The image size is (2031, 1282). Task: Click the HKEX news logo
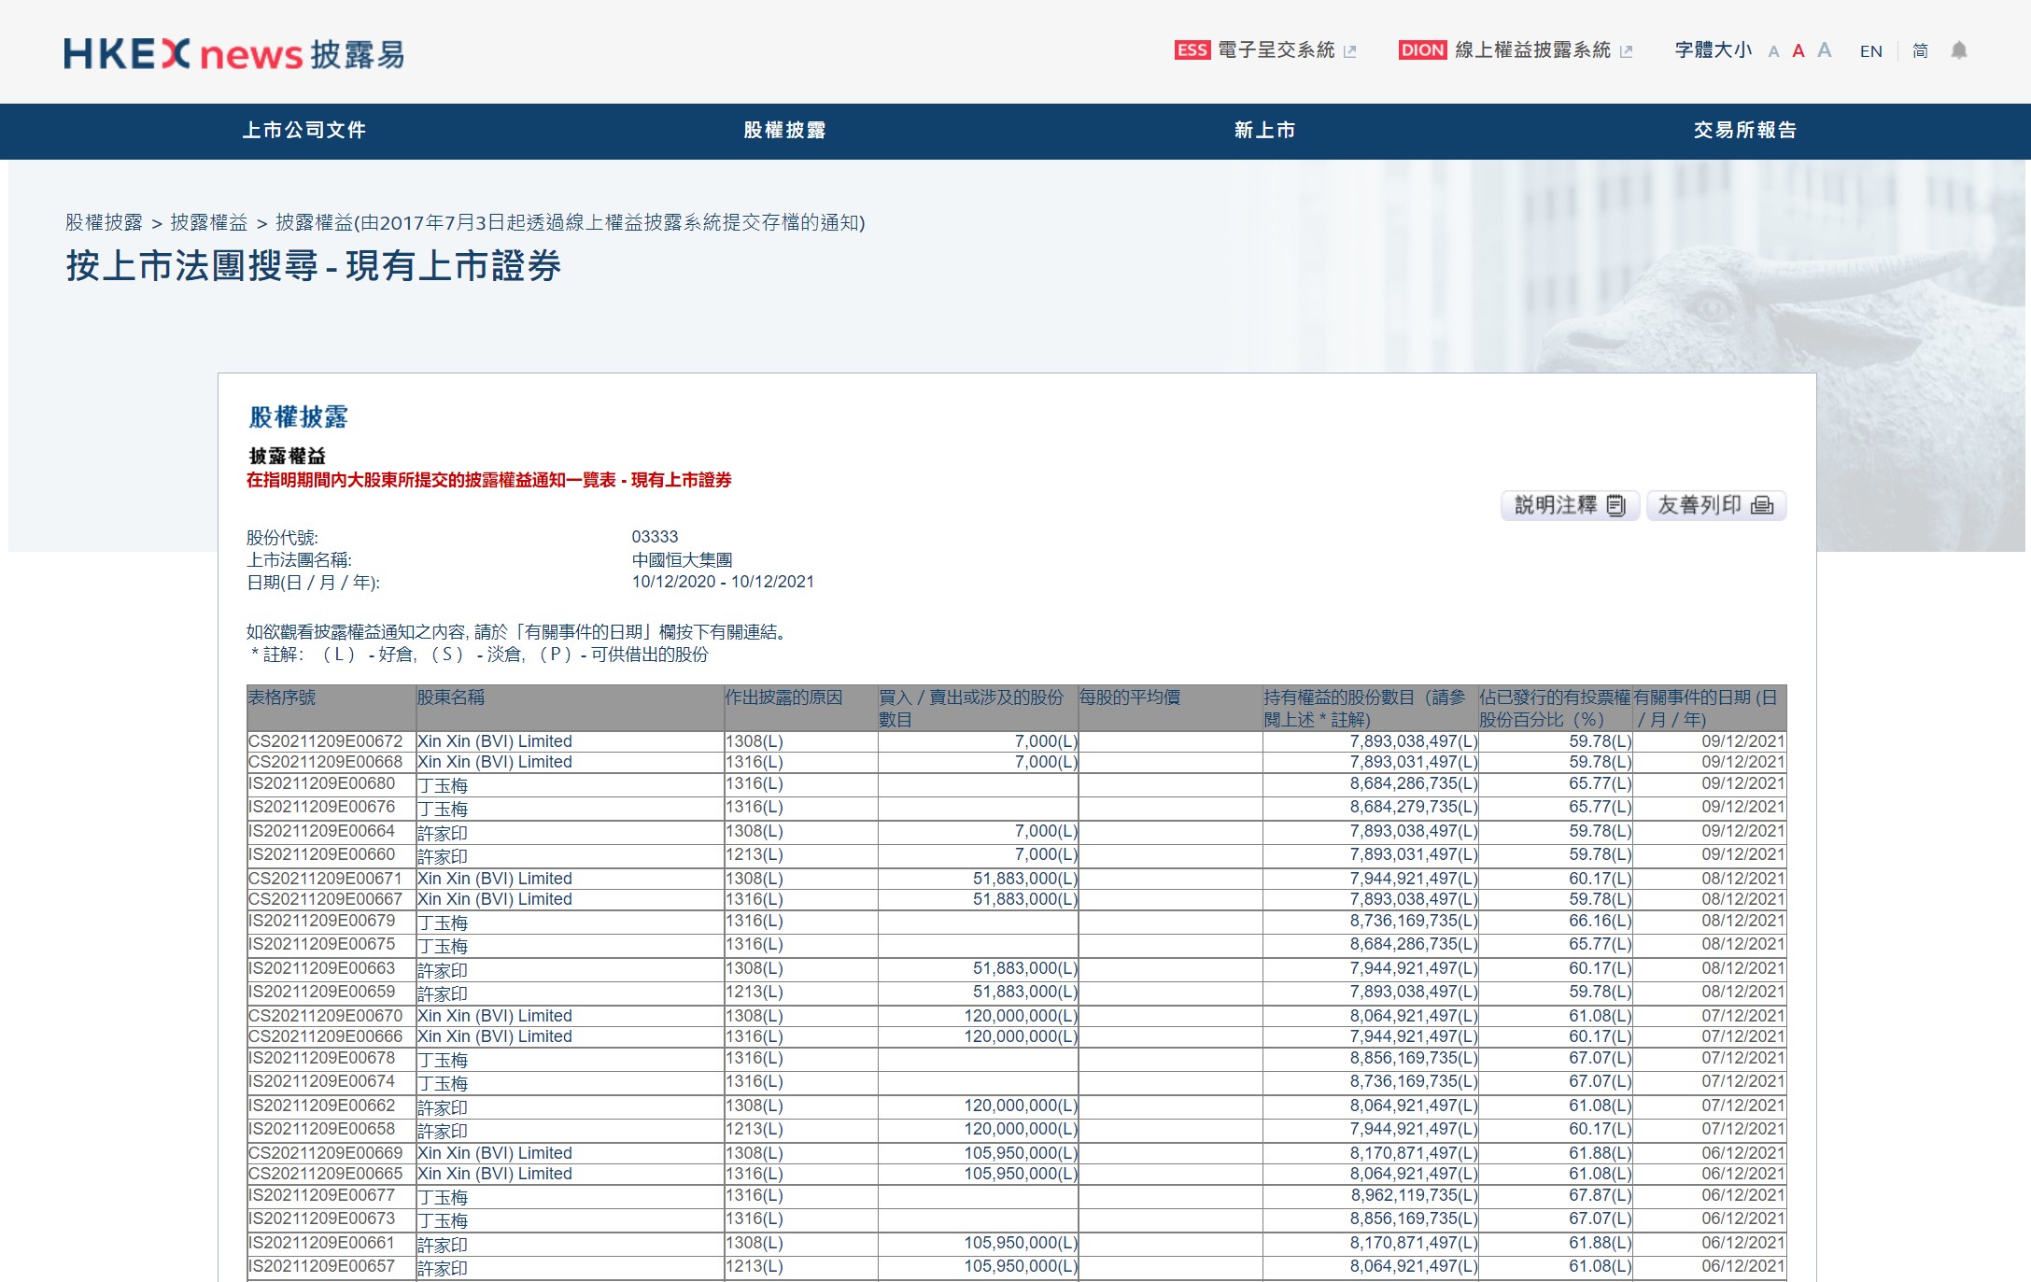pos(233,53)
